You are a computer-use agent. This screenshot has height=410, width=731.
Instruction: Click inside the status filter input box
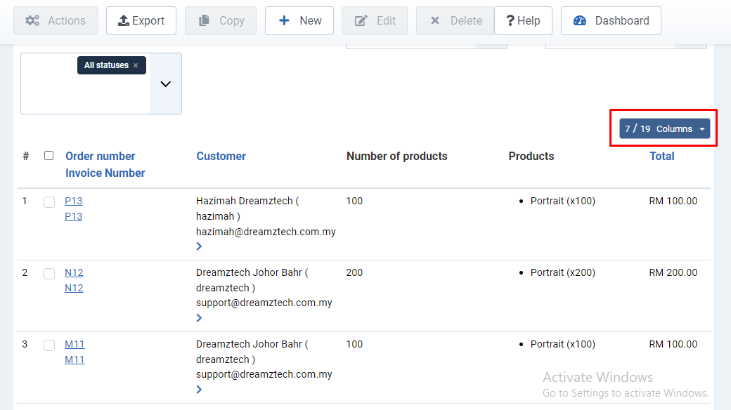pyautogui.click(x=84, y=95)
